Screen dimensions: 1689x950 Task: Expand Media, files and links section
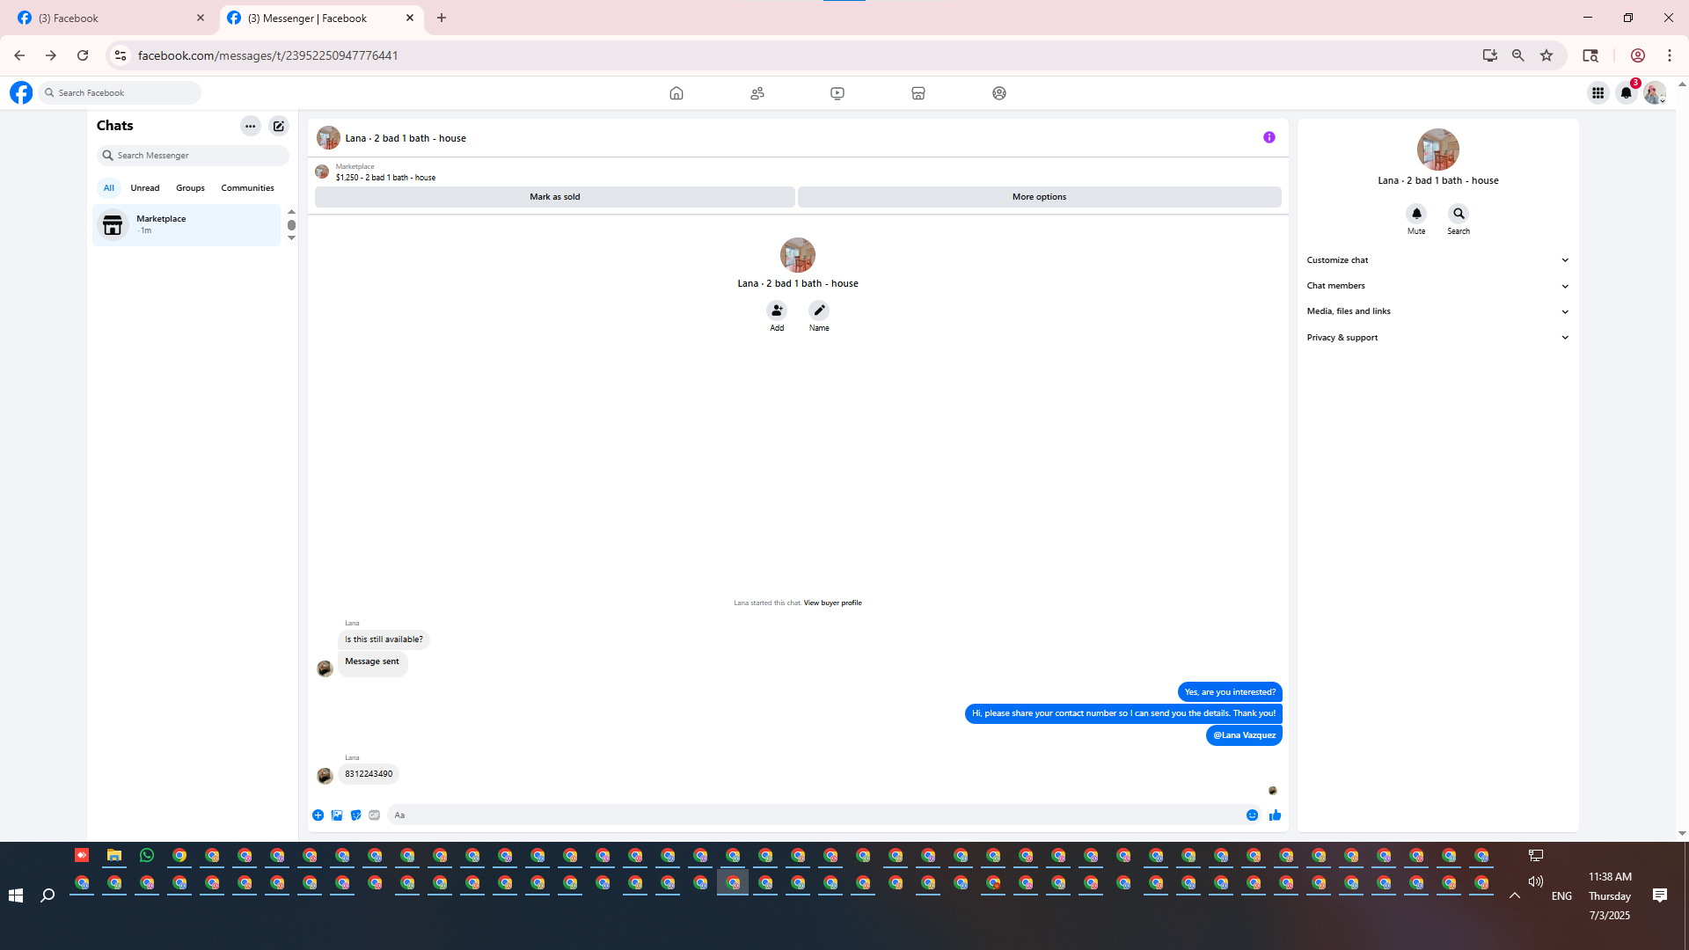1437,311
